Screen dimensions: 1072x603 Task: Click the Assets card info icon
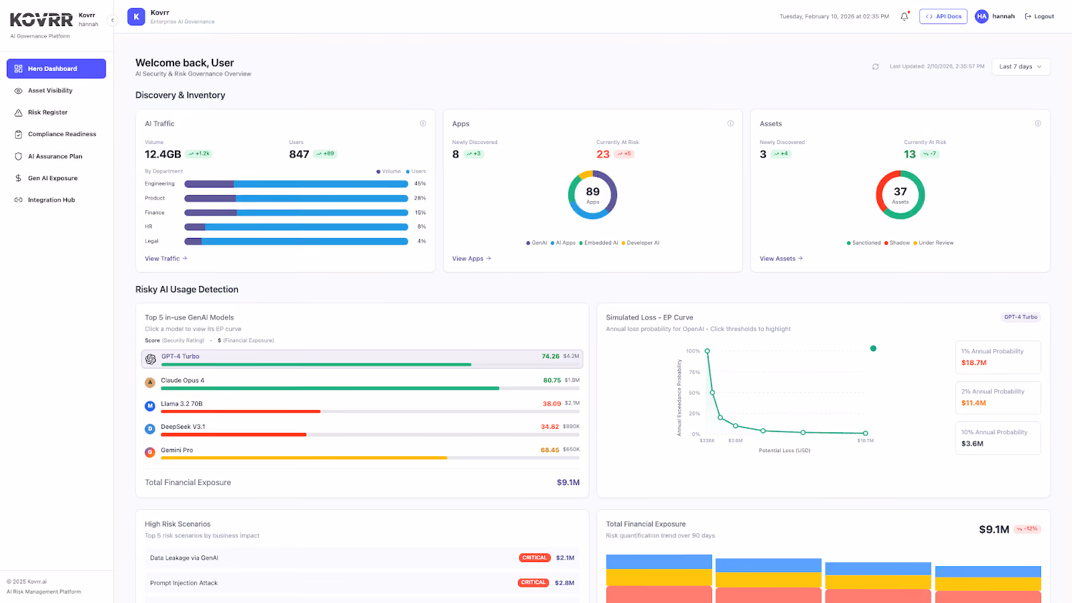pos(1038,123)
